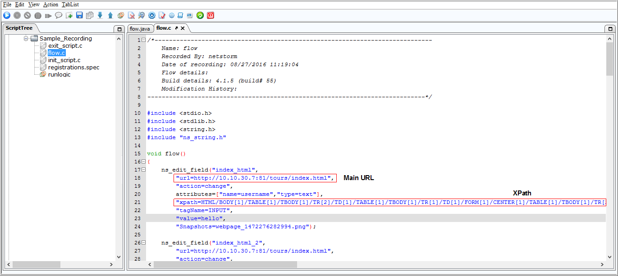Click the Save floppy disk icon
The width and height of the screenshot is (618, 276).
click(x=79, y=15)
